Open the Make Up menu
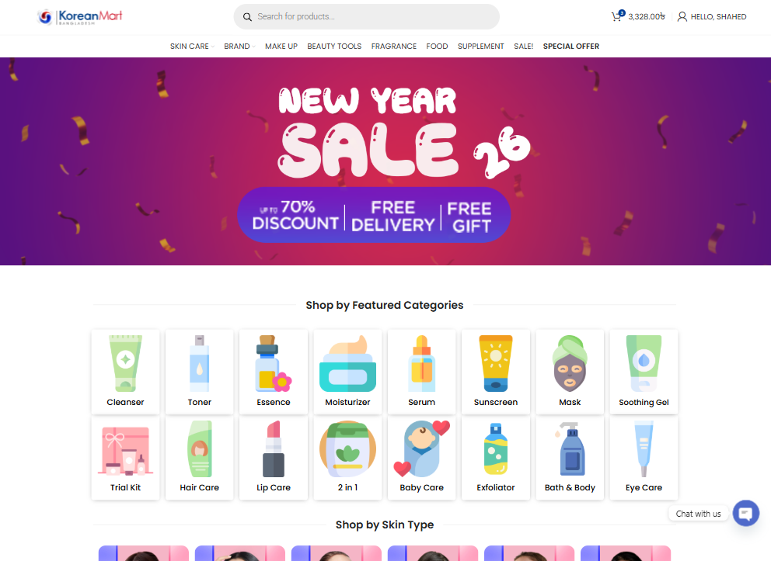This screenshot has width=771, height=561. [281, 46]
